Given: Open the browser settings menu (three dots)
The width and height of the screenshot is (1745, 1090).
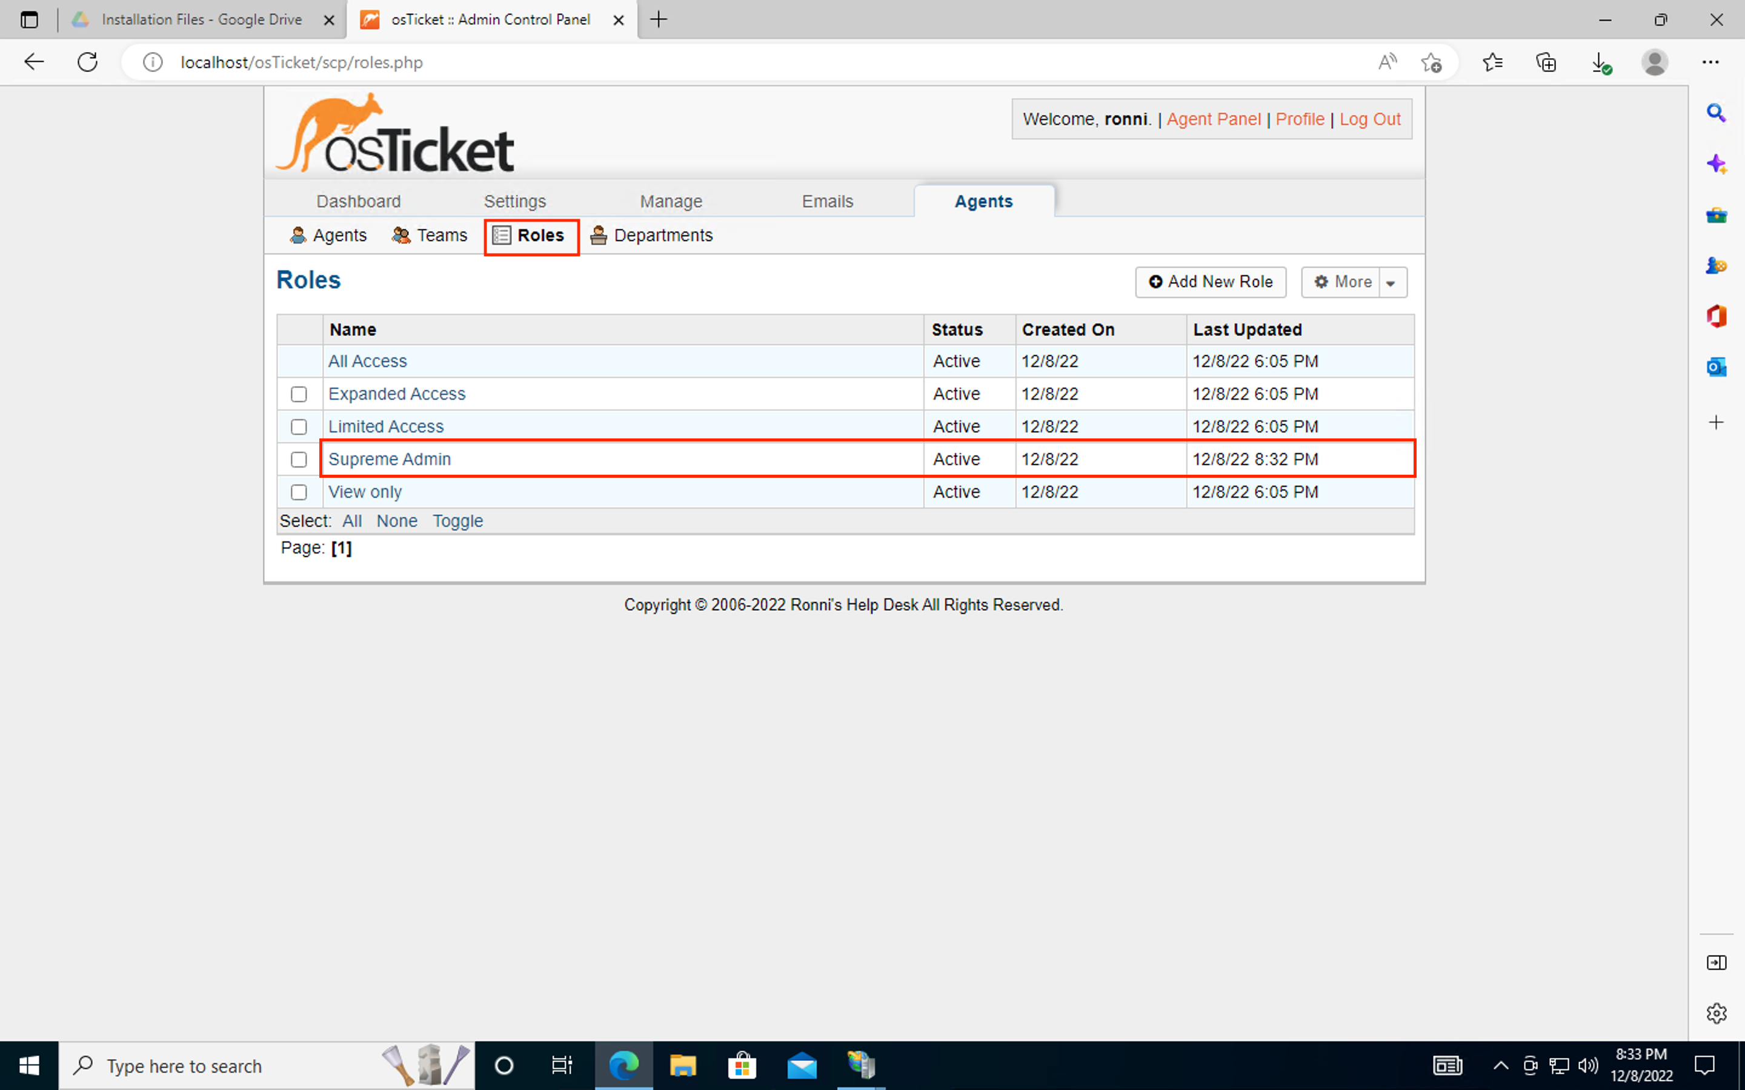Looking at the screenshot, I should click(1712, 62).
